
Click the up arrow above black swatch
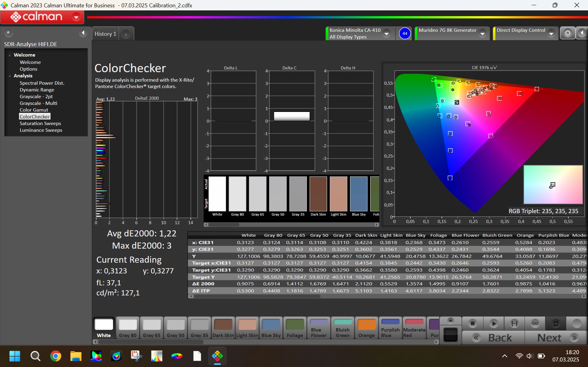[450, 320]
